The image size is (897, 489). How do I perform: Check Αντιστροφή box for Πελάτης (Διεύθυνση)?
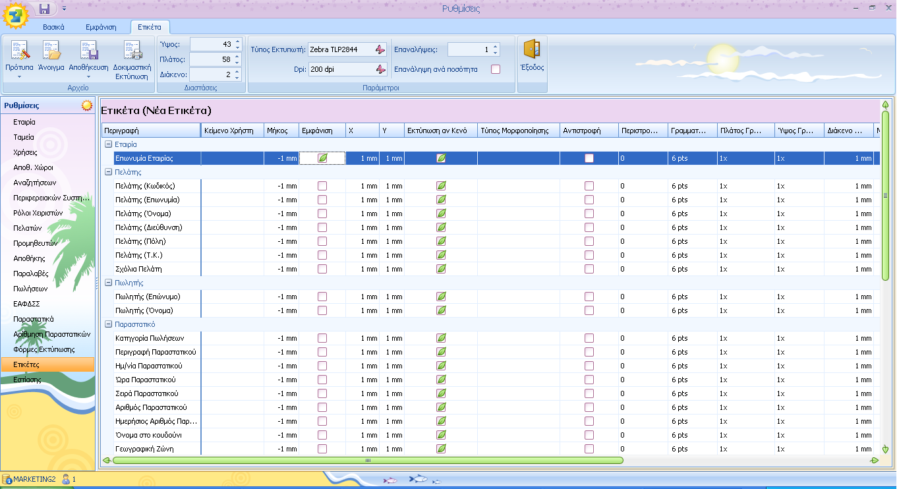[x=589, y=227]
